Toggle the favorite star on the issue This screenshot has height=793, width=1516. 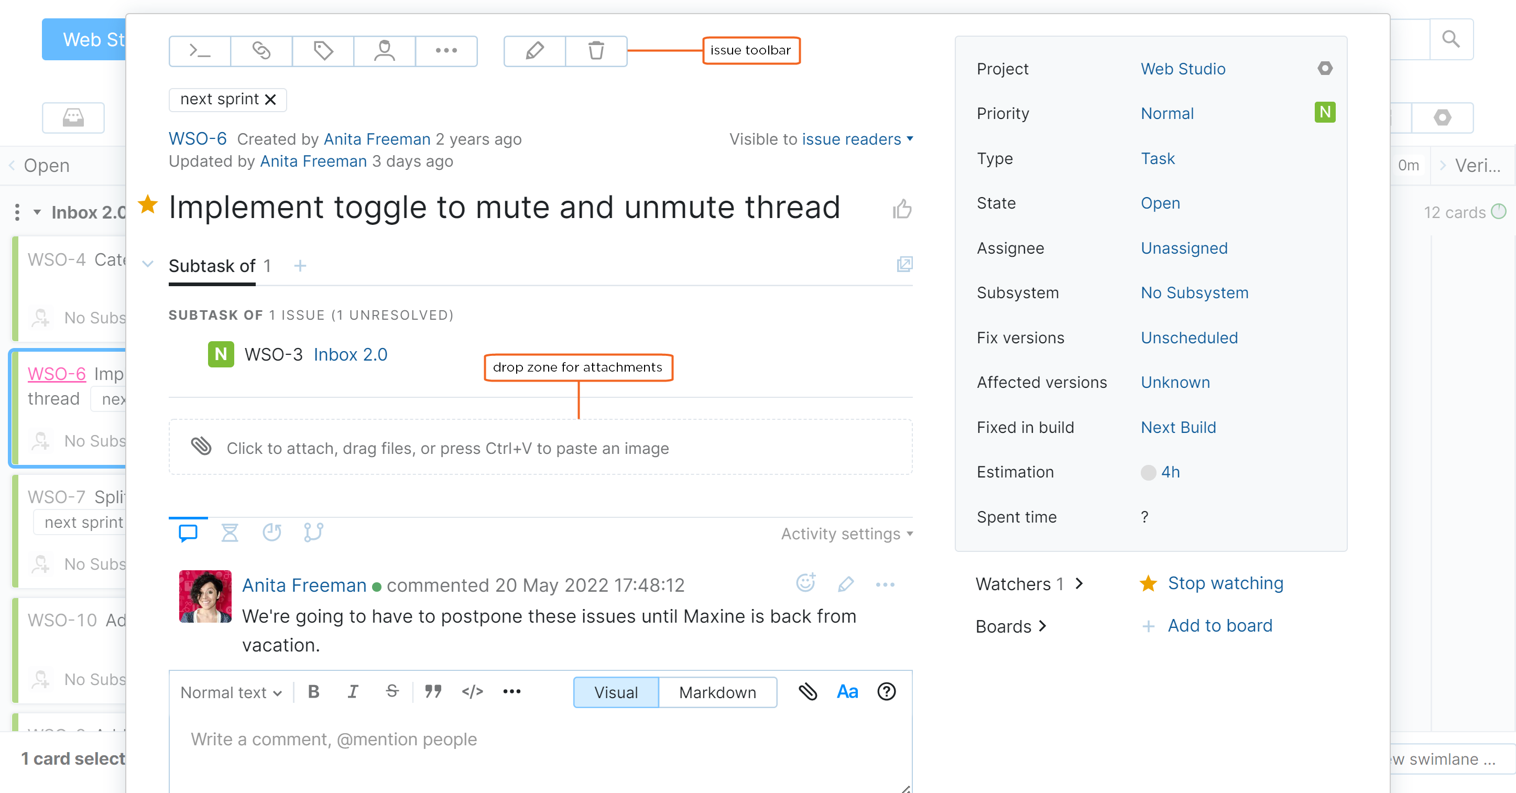[x=148, y=205]
